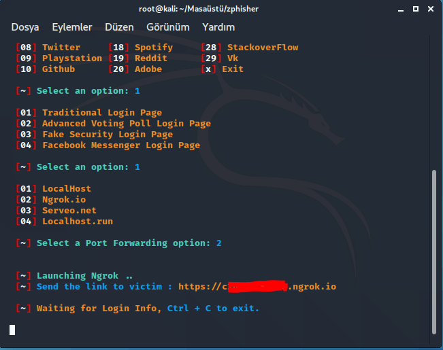This screenshot has height=350, width=443.
Task: Click the 'Twitter' option text
Action: point(61,47)
